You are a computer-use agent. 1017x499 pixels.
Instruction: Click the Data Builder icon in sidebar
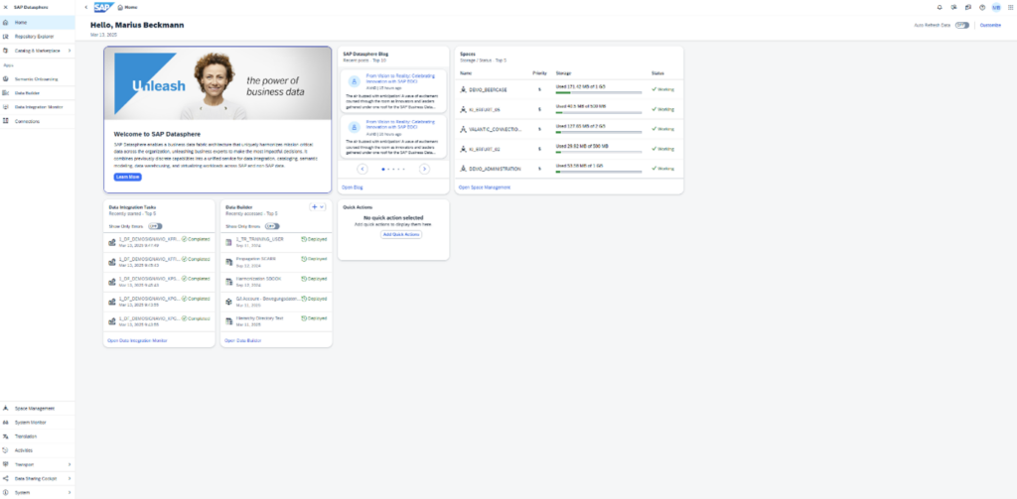(7, 91)
